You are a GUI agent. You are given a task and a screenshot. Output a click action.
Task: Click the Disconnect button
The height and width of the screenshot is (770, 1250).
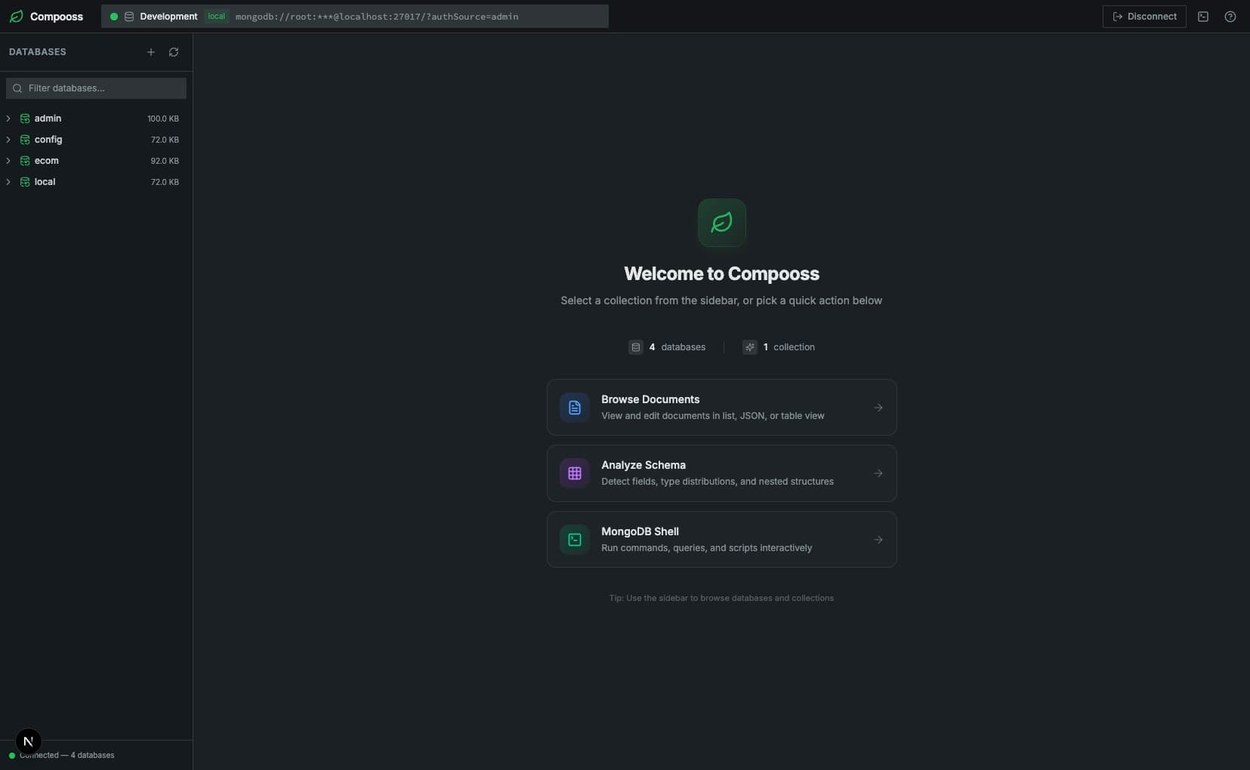(1144, 16)
